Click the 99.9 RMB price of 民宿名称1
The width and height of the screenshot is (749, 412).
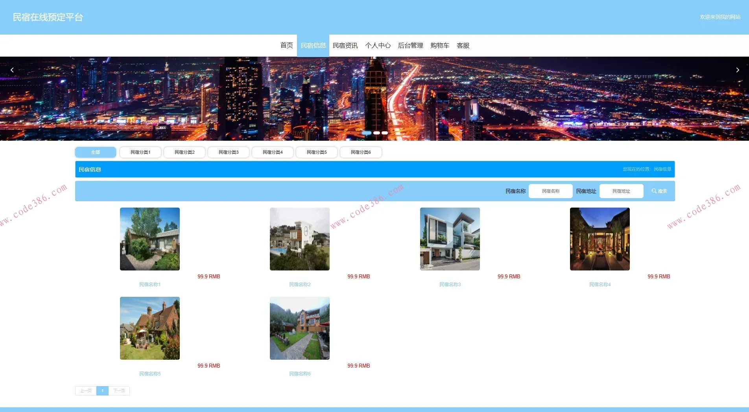coord(209,277)
